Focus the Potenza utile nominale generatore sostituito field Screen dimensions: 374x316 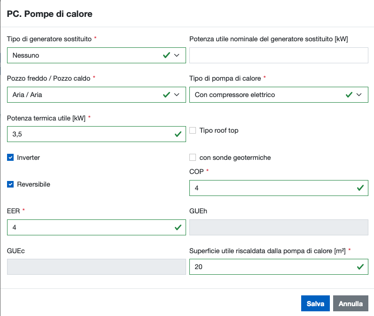tap(279, 55)
